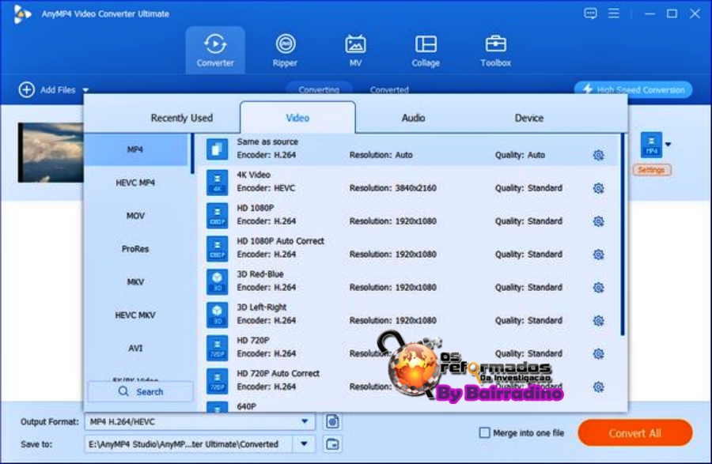Open the Collage module

[x=426, y=51]
